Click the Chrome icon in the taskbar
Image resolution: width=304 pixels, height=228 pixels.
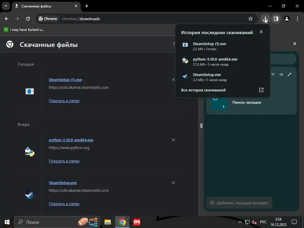tap(122, 222)
